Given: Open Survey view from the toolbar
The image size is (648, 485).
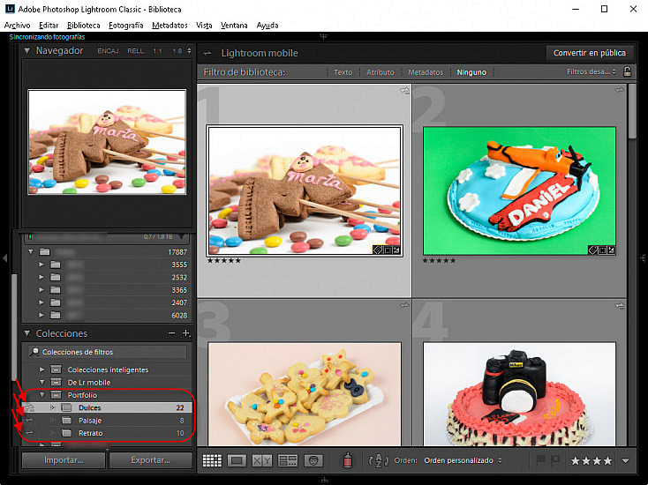Looking at the screenshot, I should pyautogui.click(x=288, y=460).
